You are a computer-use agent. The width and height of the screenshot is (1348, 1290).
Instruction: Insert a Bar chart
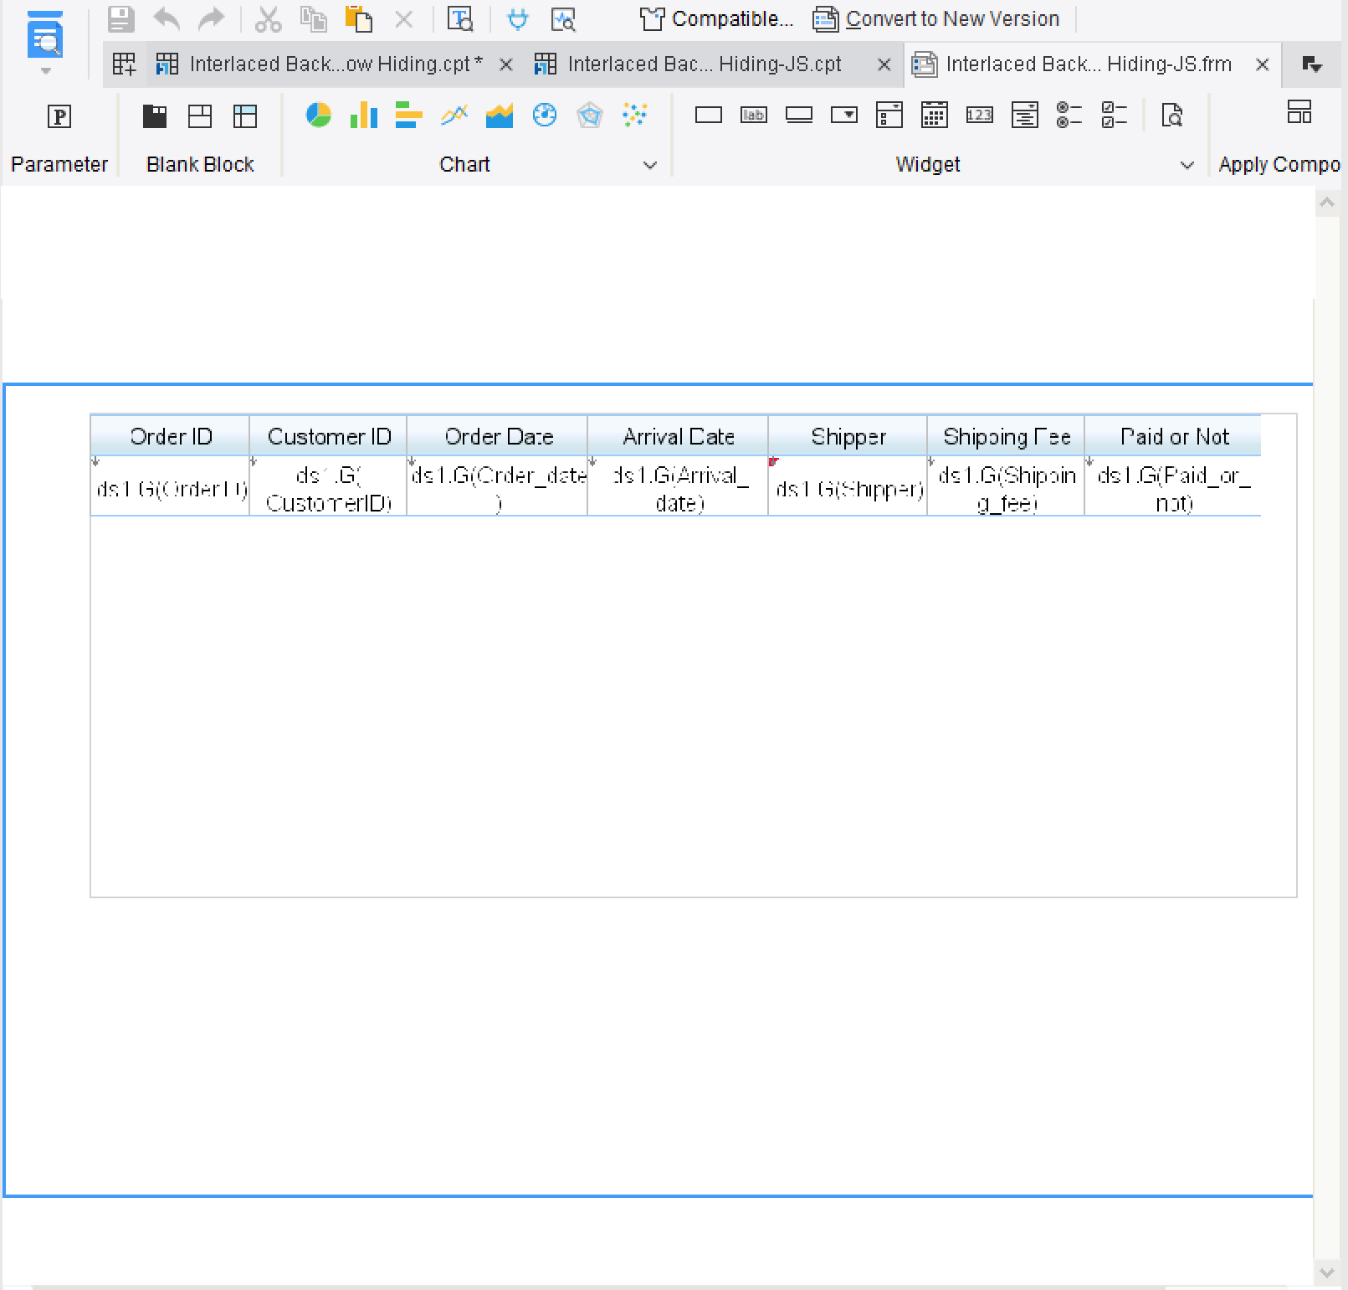pyautogui.click(x=408, y=116)
